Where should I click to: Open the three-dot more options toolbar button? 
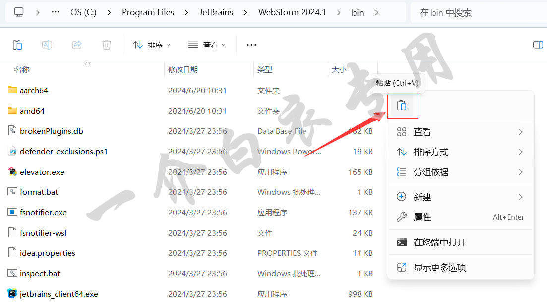[x=251, y=45]
